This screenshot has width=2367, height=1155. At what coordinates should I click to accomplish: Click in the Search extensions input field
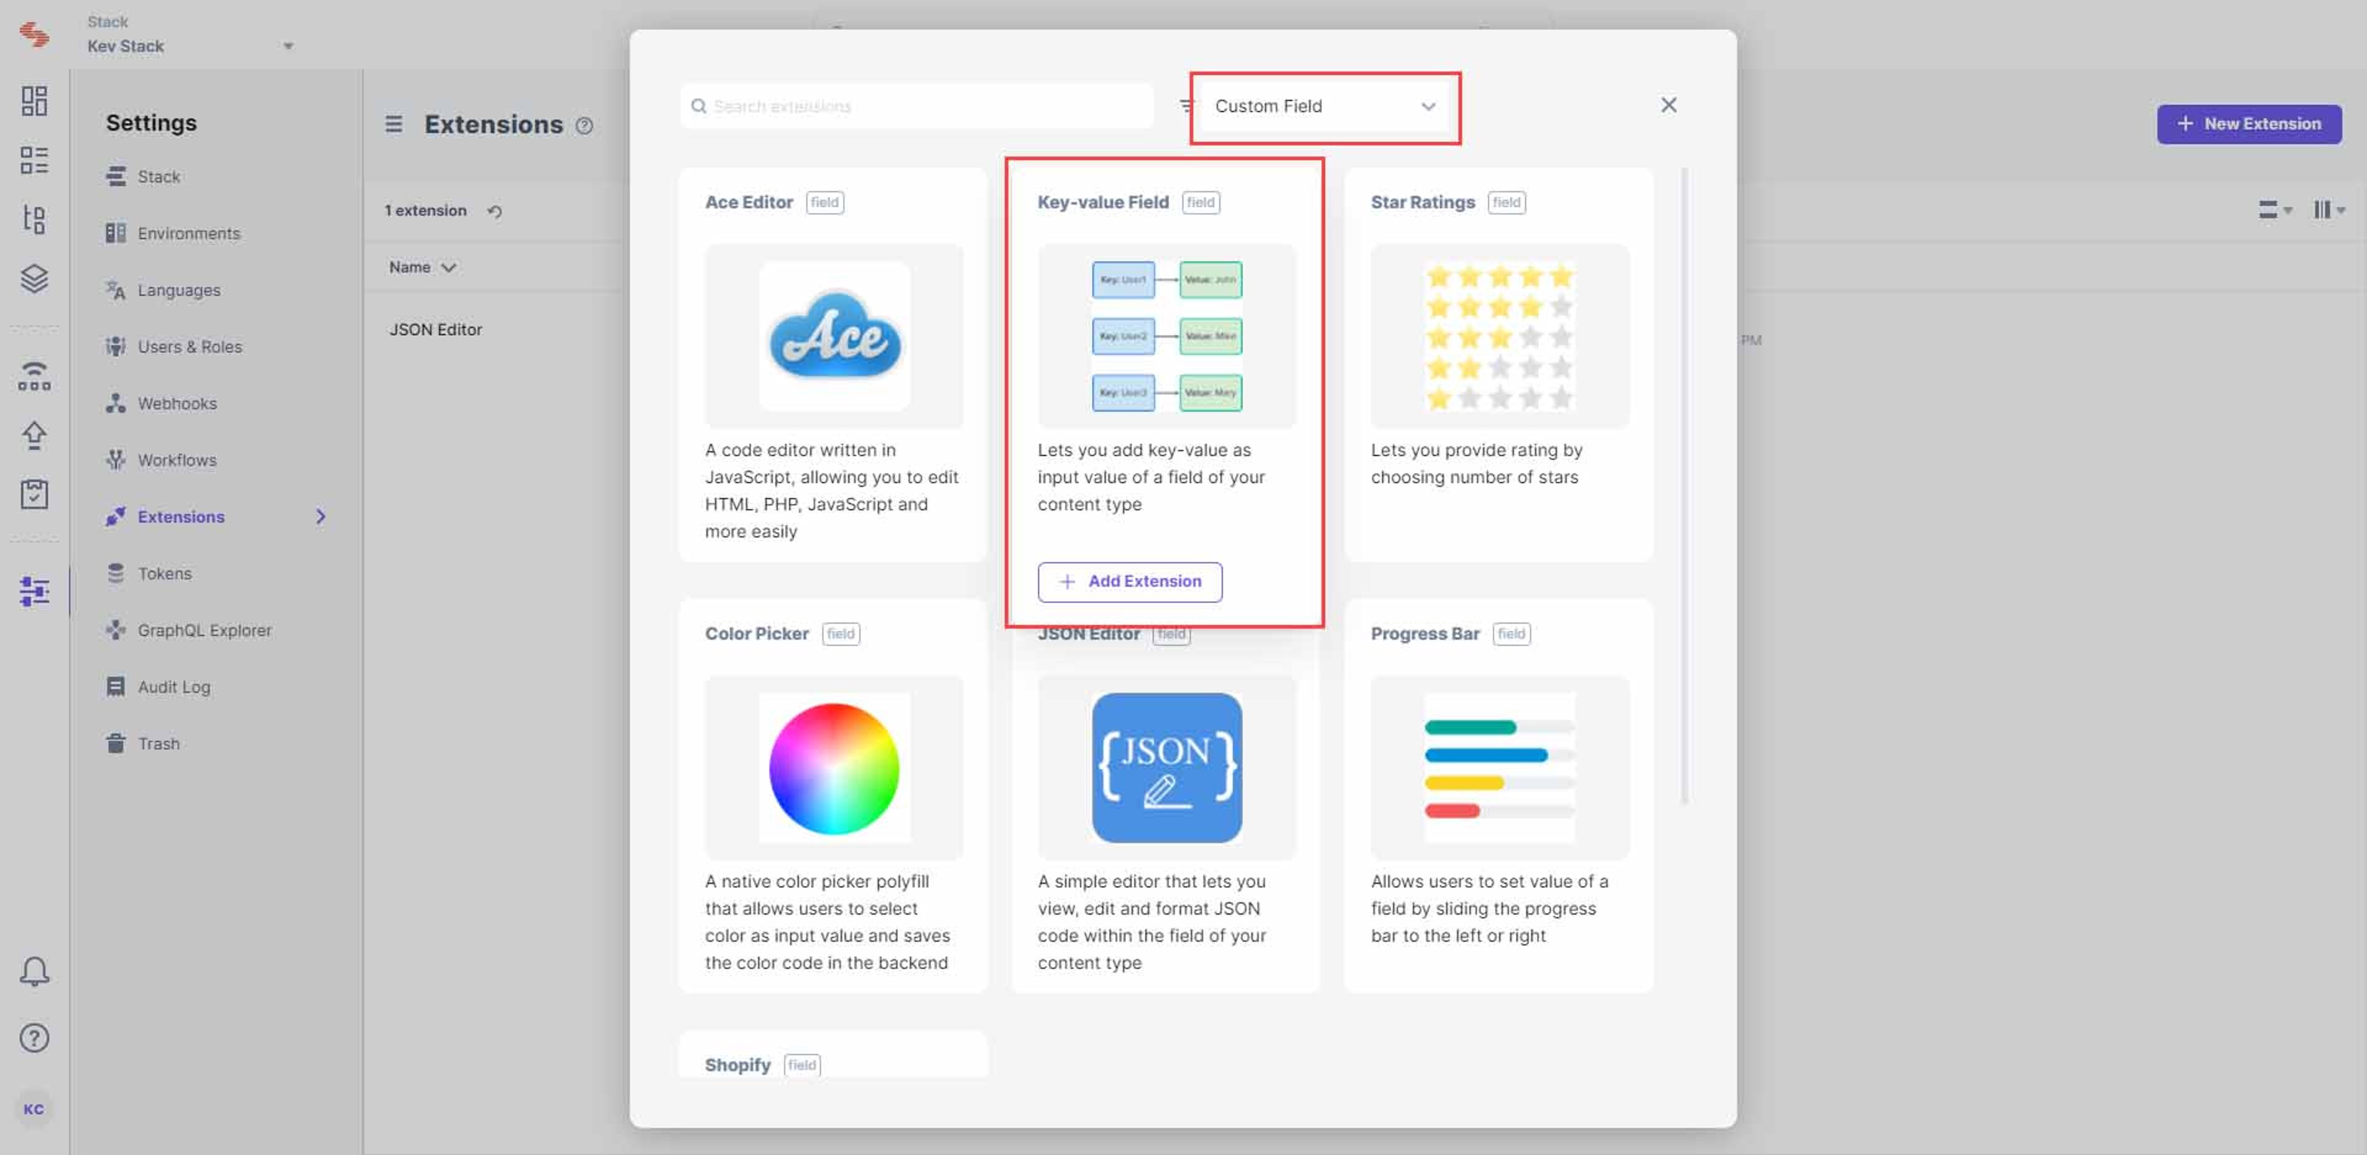pos(916,107)
